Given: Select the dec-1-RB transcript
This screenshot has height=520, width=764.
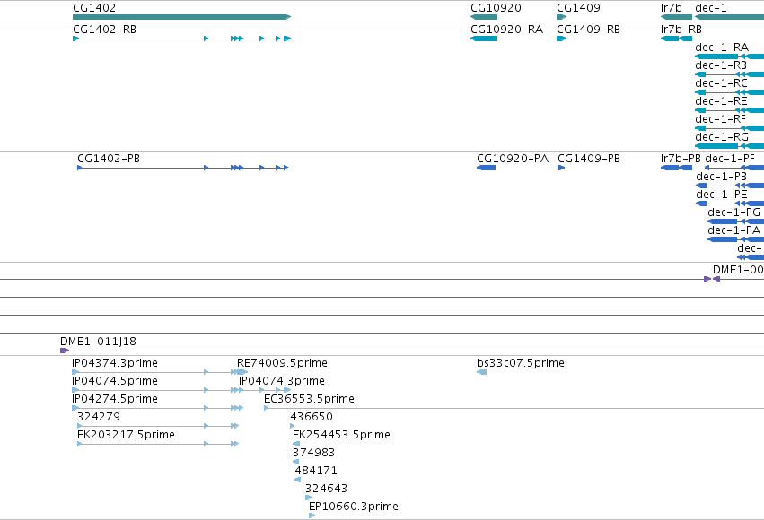Looking at the screenshot, I should pos(729,74).
